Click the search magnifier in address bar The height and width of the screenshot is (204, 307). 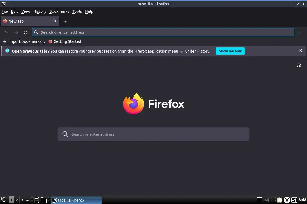click(x=36, y=32)
